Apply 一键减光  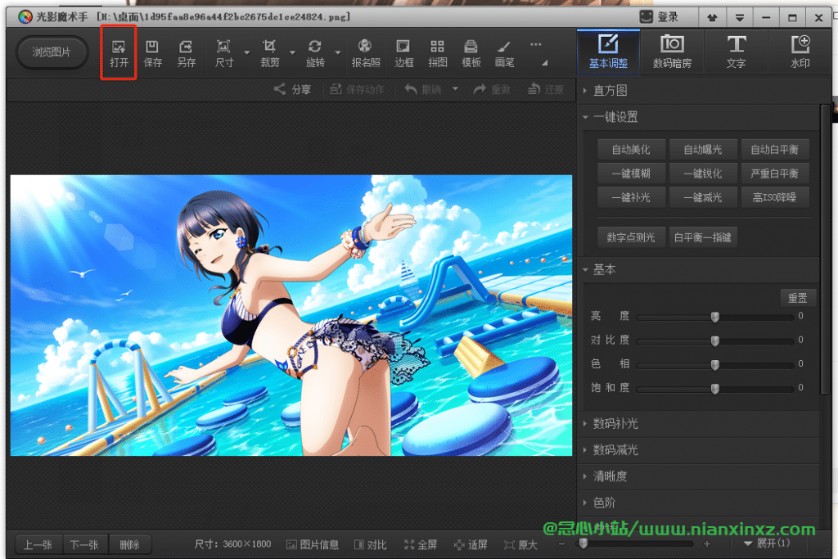(x=703, y=198)
